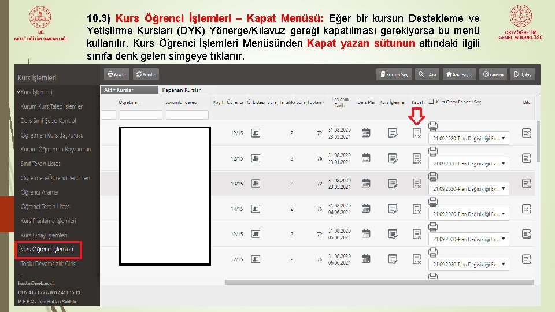
Task: Open Öğrenci Tercih Listesi sidebar item
Action: coord(45,207)
